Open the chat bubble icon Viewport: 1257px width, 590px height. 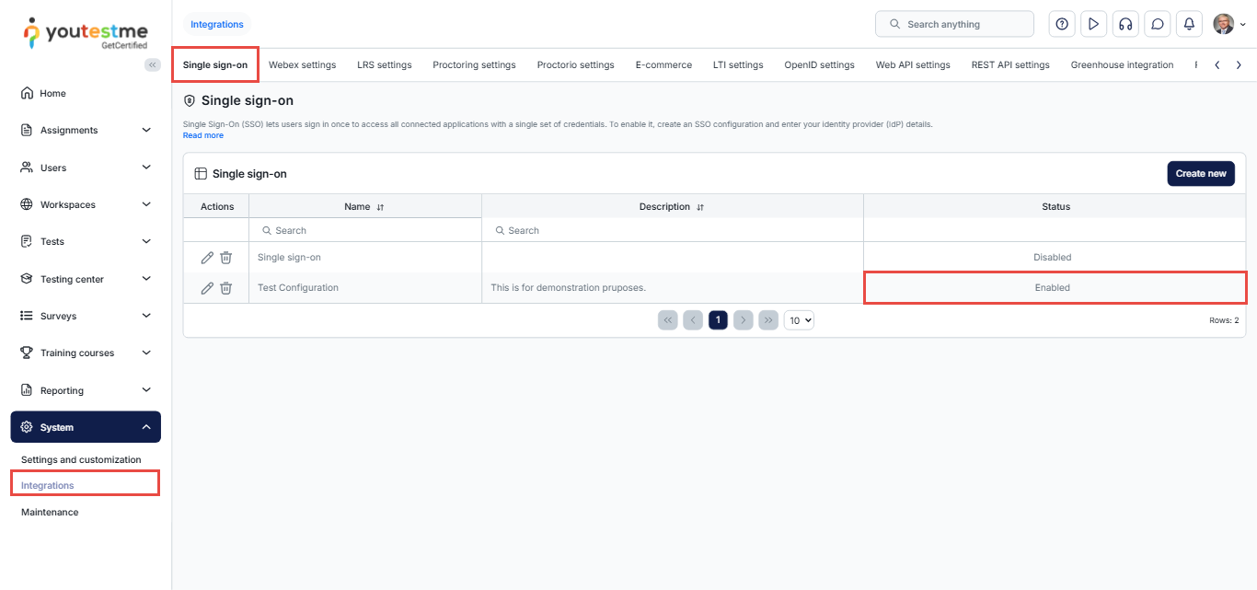(x=1157, y=24)
